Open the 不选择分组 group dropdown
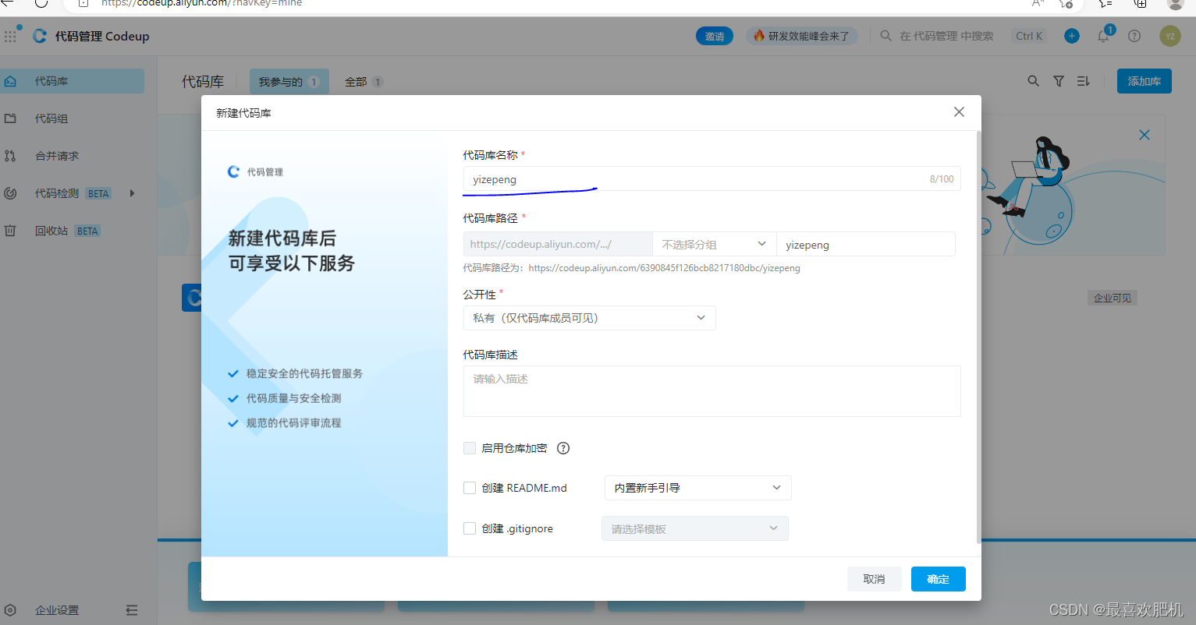 (x=715, y=244)
